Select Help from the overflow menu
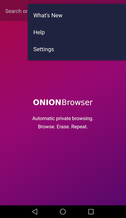Viewport: 126px width, 218px height. tap(77, 32)
